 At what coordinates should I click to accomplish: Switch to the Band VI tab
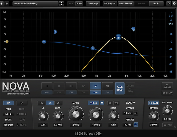click(x=107, y=86)
